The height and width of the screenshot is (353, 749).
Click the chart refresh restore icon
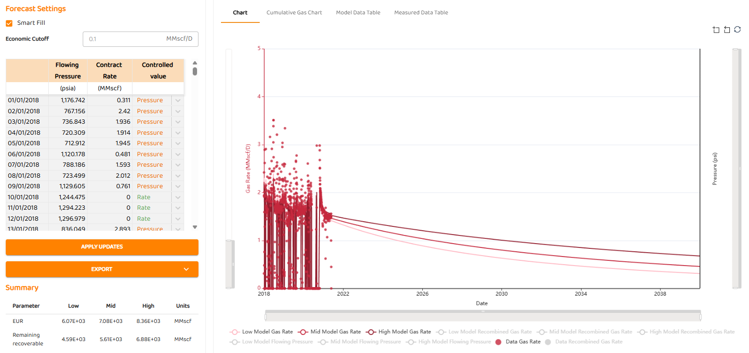coord(738,30)
